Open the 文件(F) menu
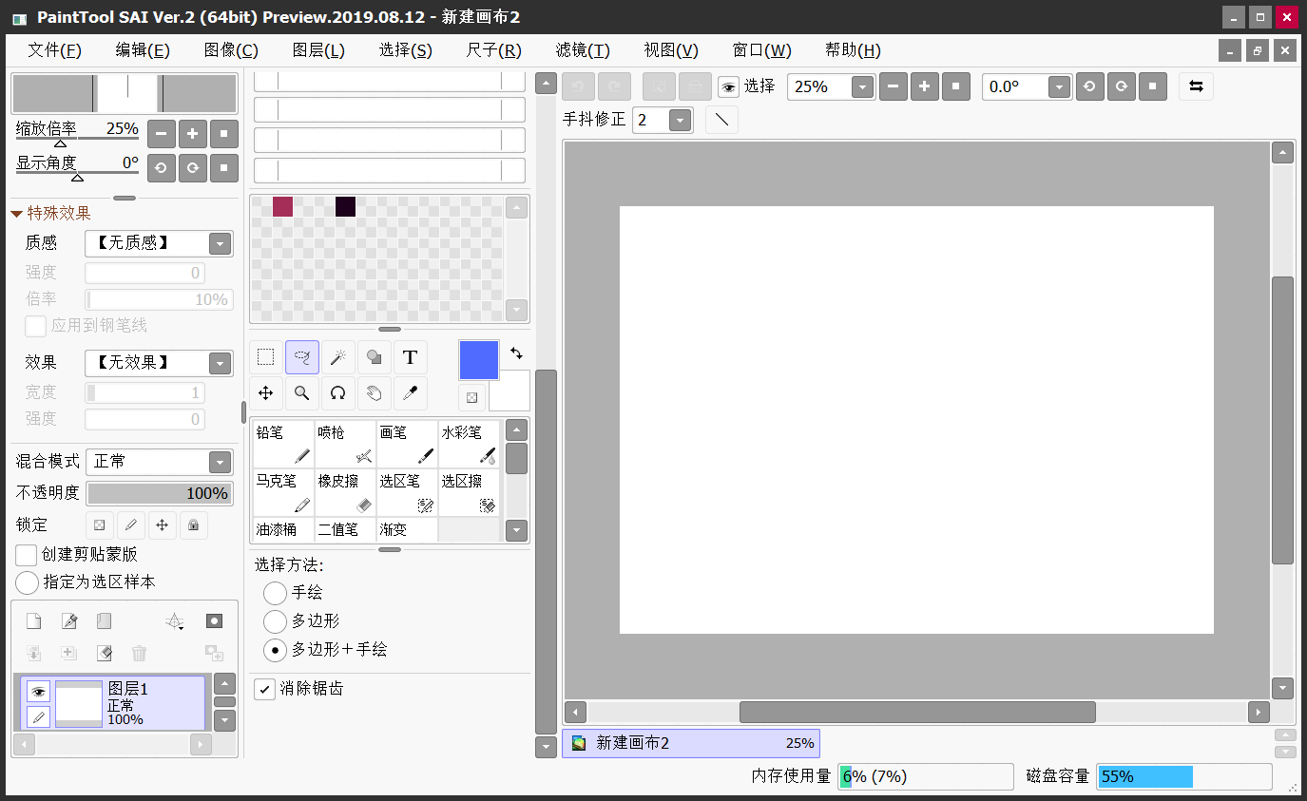 54,50
